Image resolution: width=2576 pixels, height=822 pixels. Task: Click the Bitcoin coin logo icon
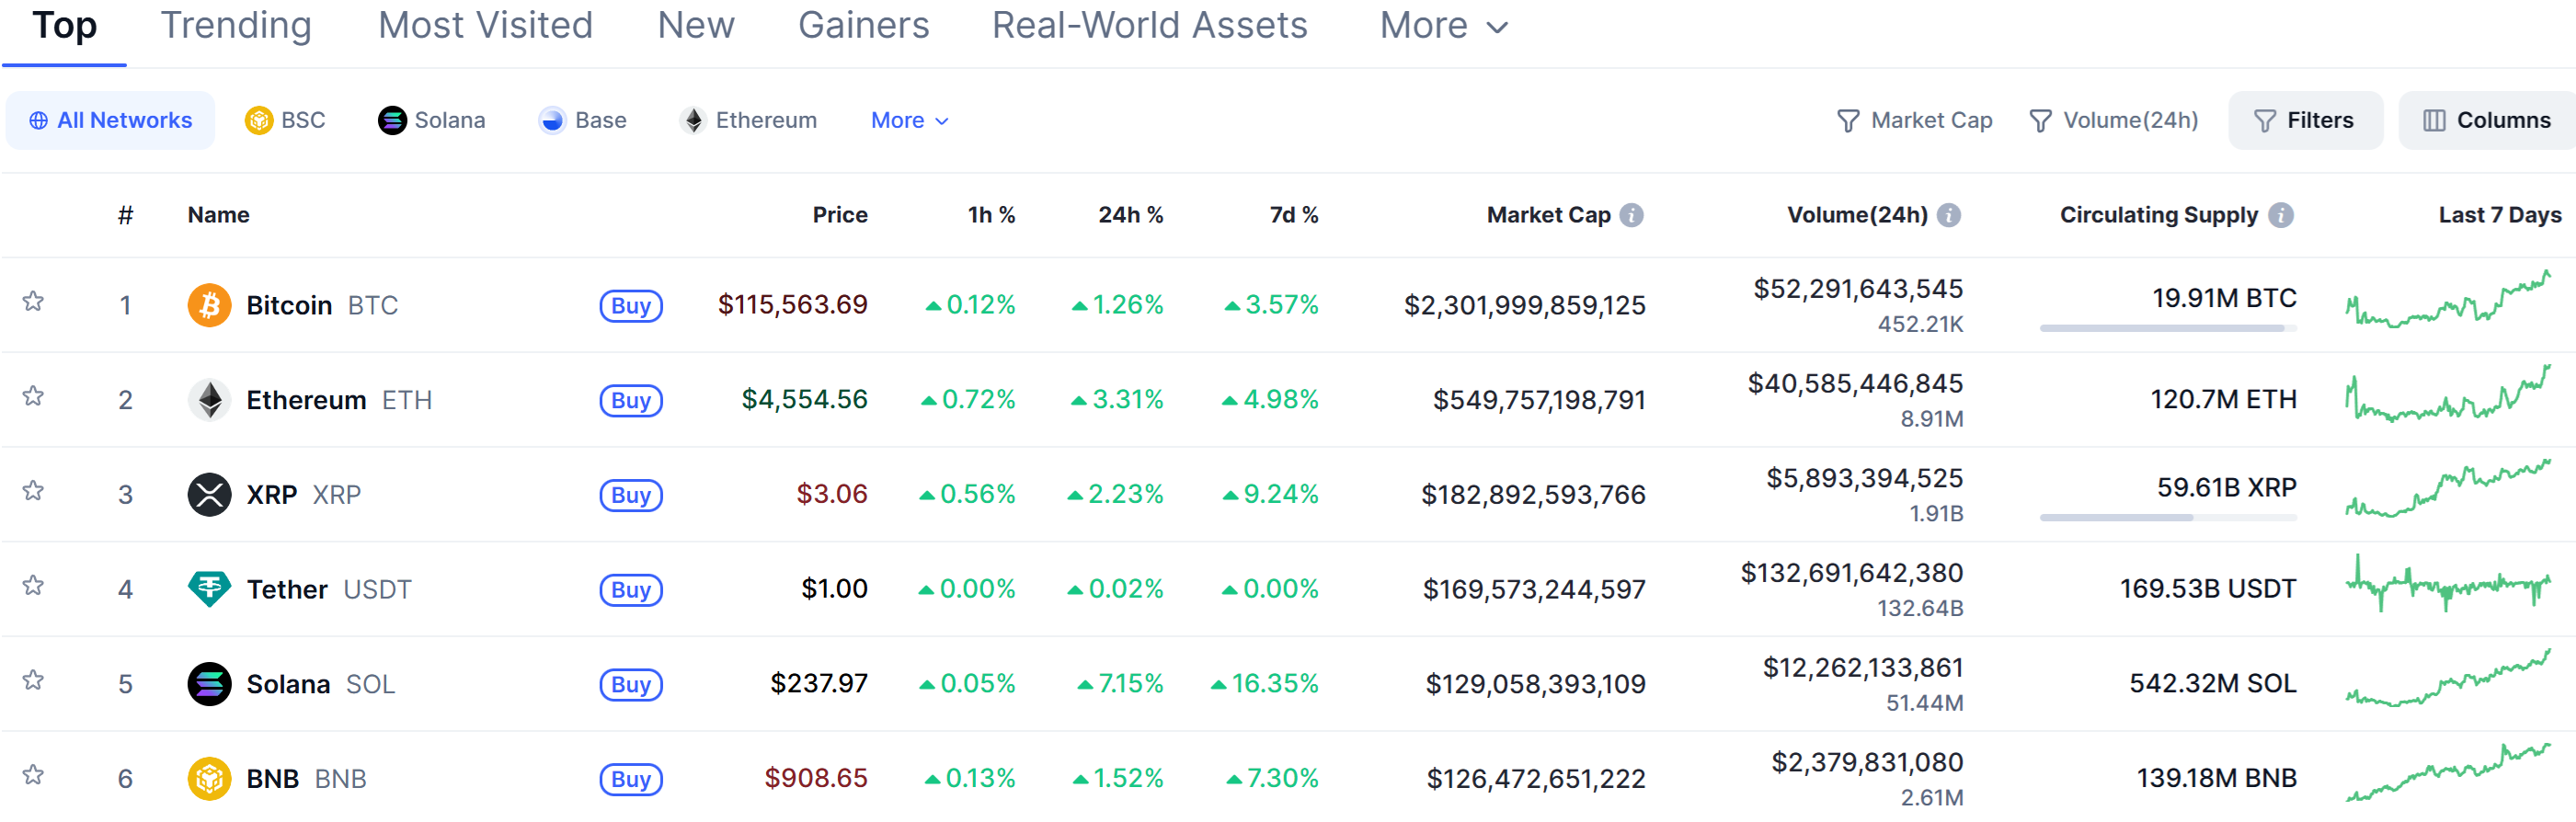click(x=209, y=305)
